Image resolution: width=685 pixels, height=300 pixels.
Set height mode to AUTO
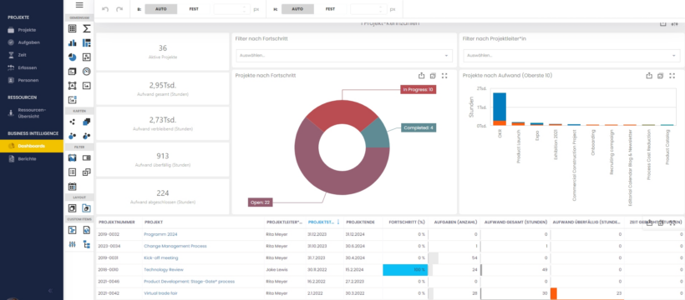coord(297,9)
